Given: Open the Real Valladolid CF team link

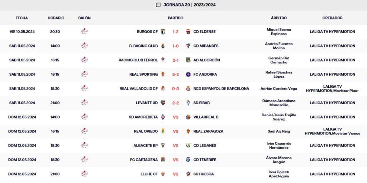Looking at the screenshot, I should point(139,88).
